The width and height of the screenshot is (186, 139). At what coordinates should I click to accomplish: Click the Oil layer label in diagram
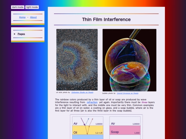coord(75,132)
